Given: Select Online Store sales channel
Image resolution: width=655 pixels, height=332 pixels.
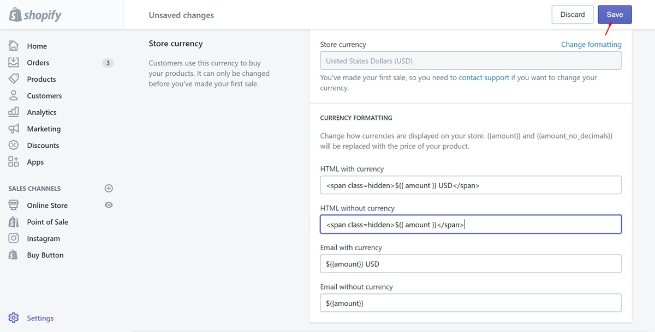Looking at the screenshot, I should coord(47,206).
